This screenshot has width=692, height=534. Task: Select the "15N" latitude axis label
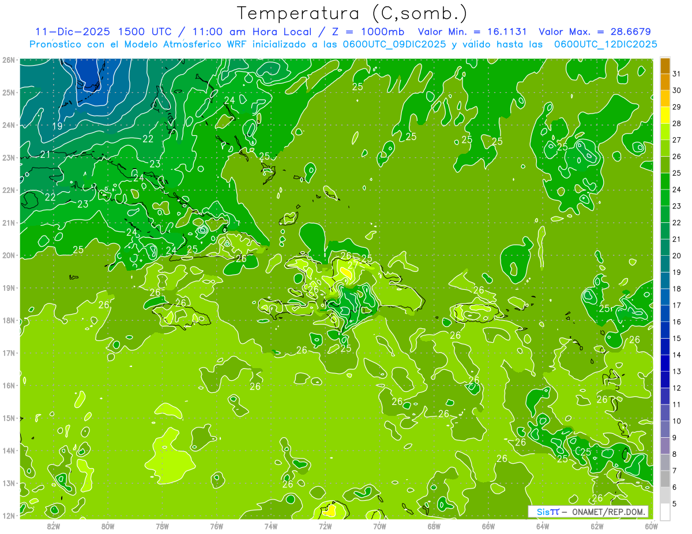pos(8,418)
